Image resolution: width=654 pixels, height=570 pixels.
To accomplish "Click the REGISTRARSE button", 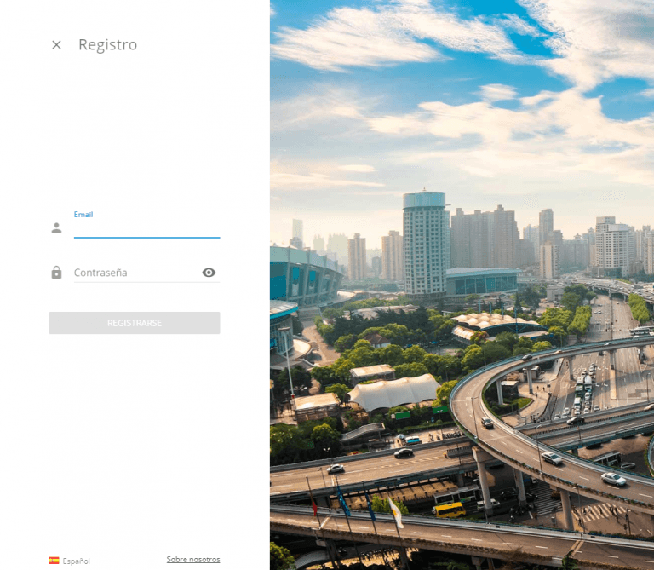I will [135, 323].
